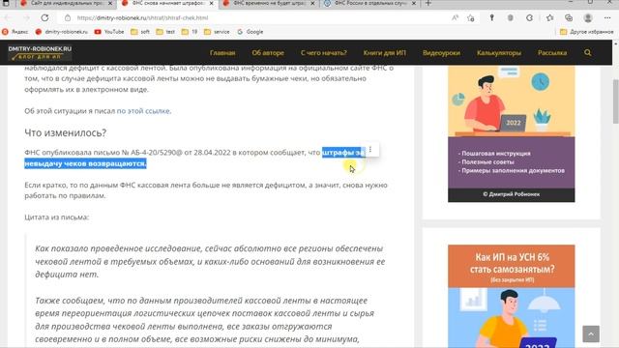619x348 pixels.
Task: Open the password key extension icon
Action: (x=492, y=17)
